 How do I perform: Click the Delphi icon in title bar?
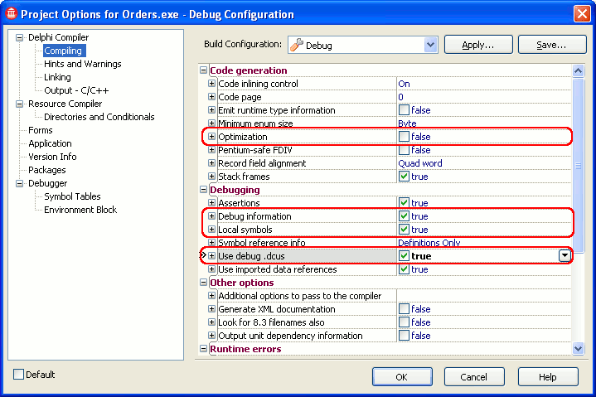(x=11, y=13)
